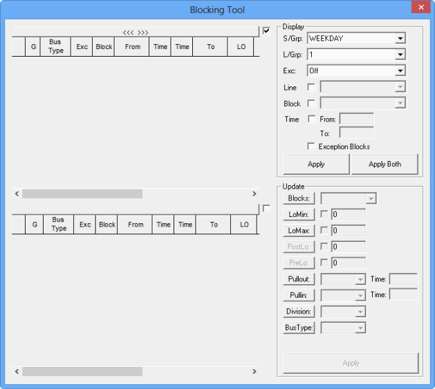
Task: Open the Block dropdown in Display
Action: tap(400, 103)
